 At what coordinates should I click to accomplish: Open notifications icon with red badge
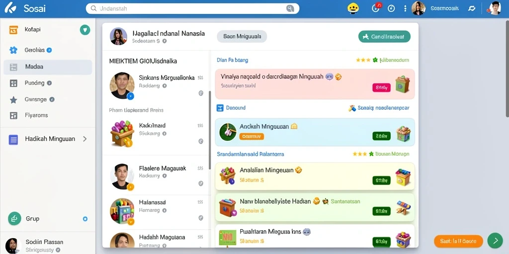[376, 8]
